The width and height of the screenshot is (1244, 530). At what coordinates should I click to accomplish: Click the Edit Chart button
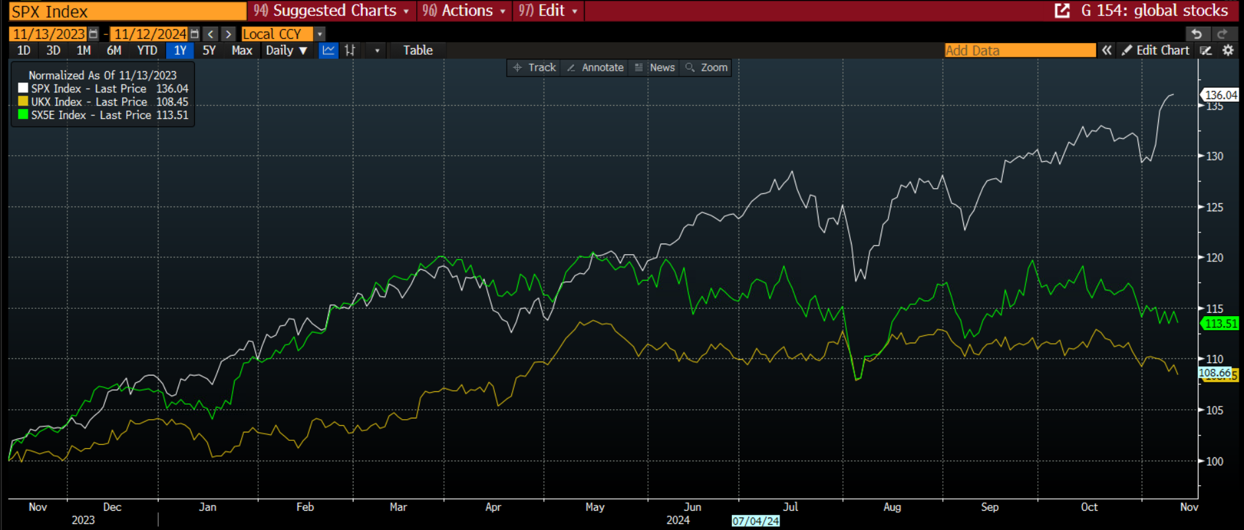click(1155, 50)
